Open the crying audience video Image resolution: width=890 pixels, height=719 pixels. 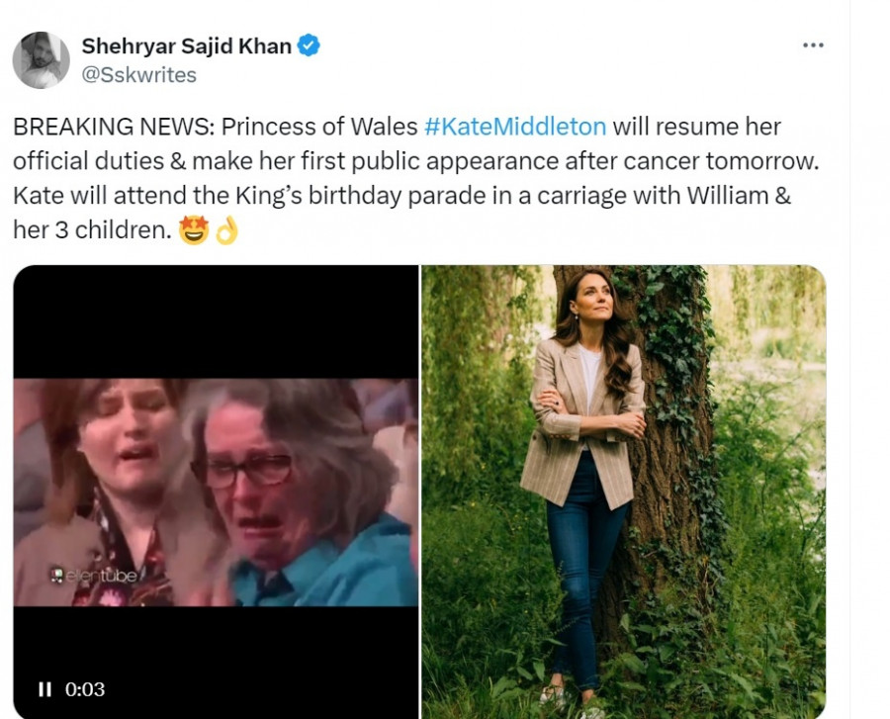tap(216, 492)
